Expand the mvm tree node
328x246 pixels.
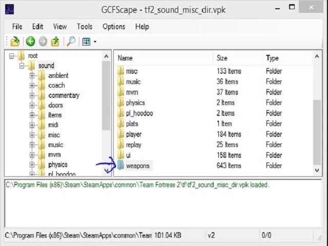(x=32, y=155)
